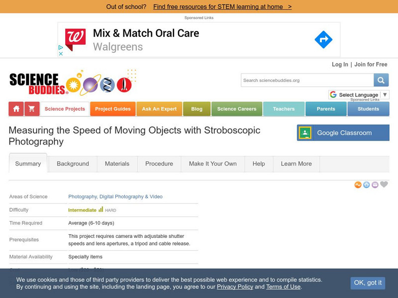Open the shopping cart
The image size is (398, 298).
(x=32, y=109)
